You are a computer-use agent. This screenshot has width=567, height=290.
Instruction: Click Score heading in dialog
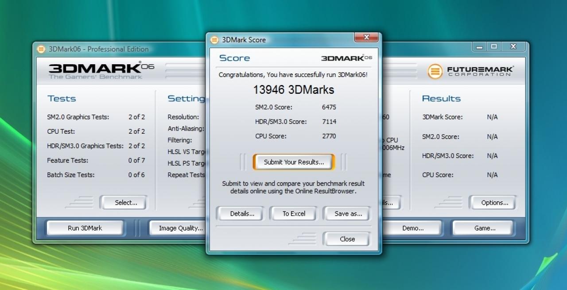234,58
